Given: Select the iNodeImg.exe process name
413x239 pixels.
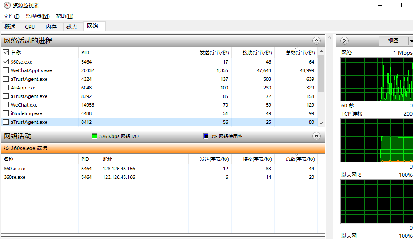Looking at the screenshot, I should tap(26, 113).
